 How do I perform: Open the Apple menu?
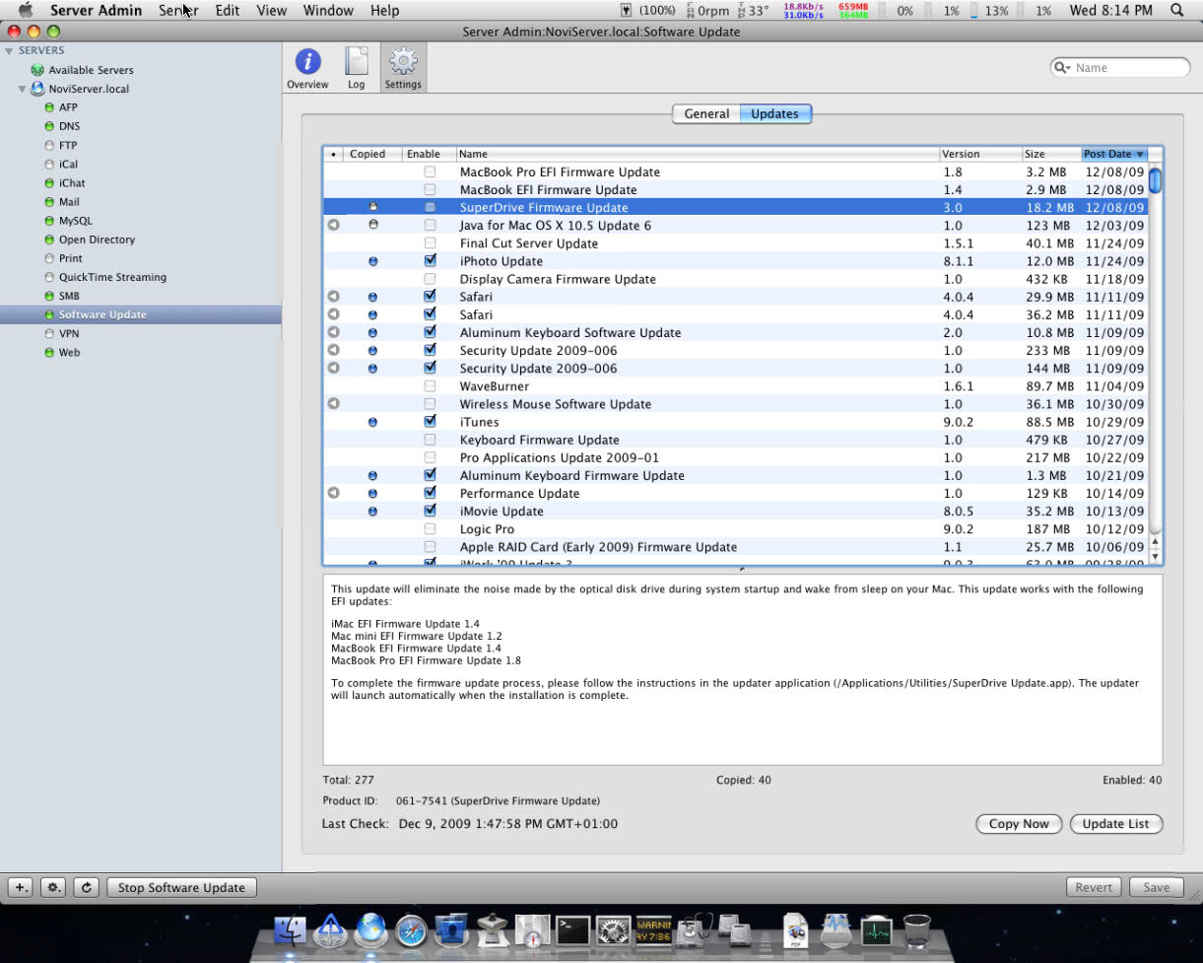coord(25,10)
